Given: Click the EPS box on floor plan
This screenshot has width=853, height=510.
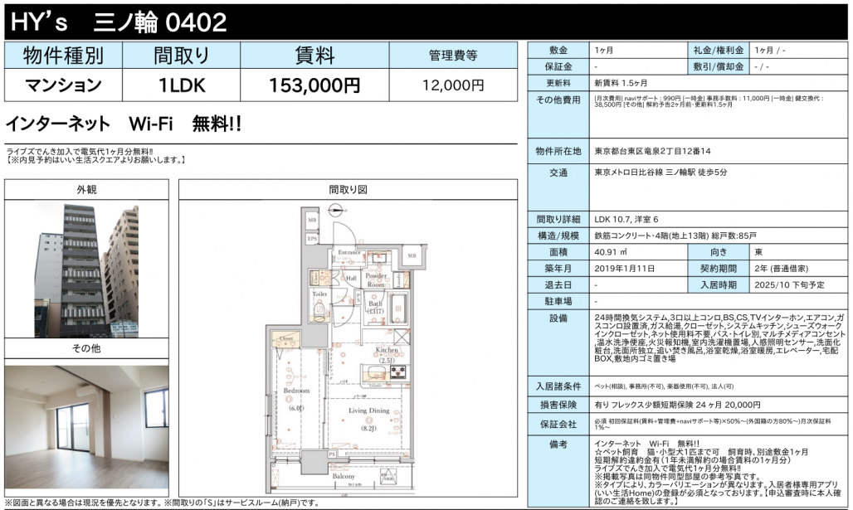Looking at the screenshot, I should (x=313, y=238).
